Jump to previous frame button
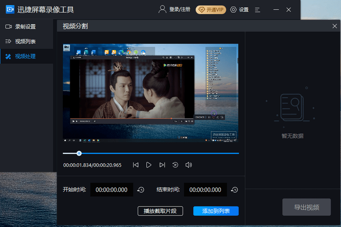The width and height of the screenshot is (341, 227). 135,165
